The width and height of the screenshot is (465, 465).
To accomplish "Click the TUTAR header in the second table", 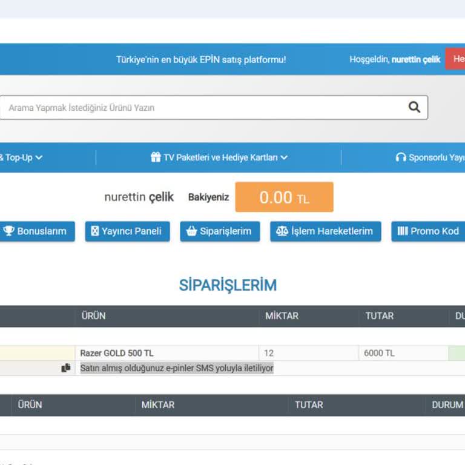I will point(309,405).
